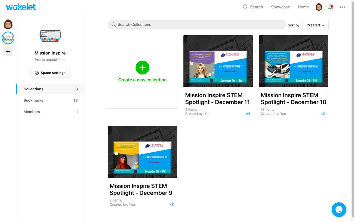Click Created by: You under December 9
The width and height of the screenshot is (355, 222).
122,205
